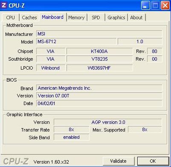Select the Mainboard tab
171x167 pixels.
53,17
